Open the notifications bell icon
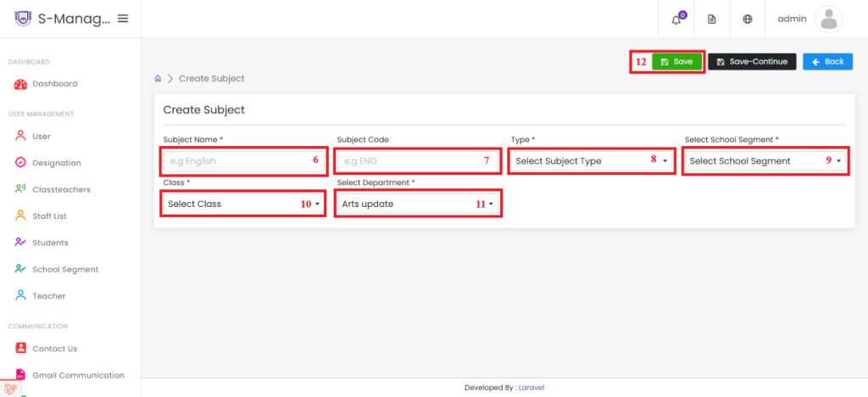 coord(676,20)
